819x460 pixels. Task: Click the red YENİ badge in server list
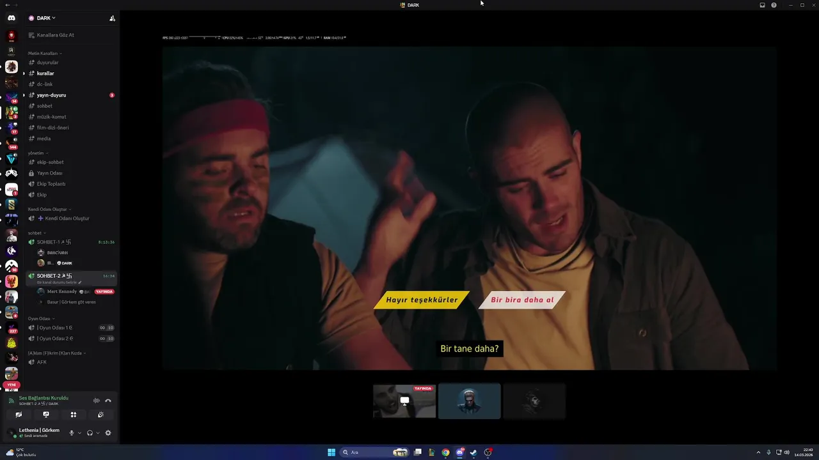pos(12,385)
